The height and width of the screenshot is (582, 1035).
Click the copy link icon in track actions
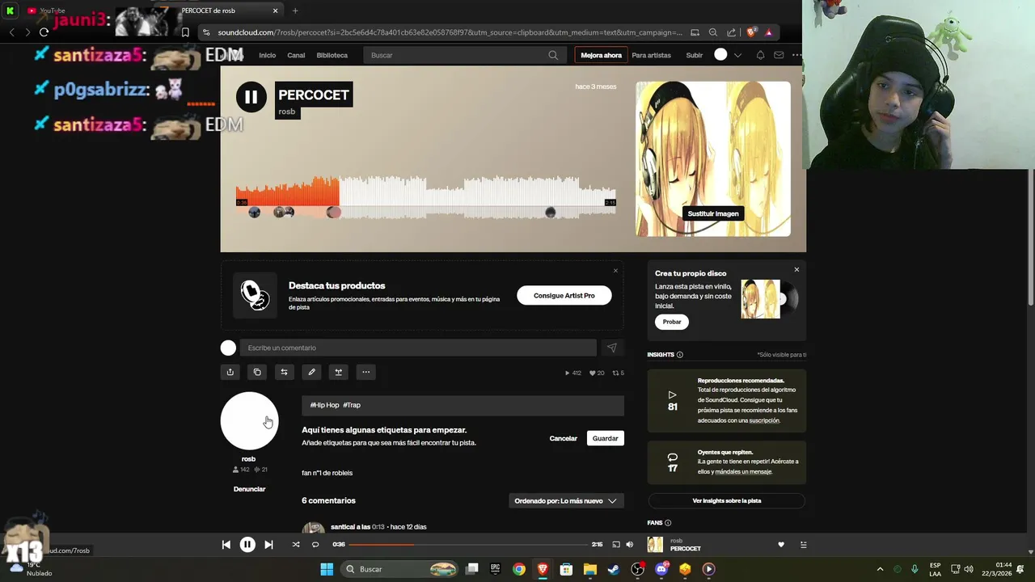point(257,372)
